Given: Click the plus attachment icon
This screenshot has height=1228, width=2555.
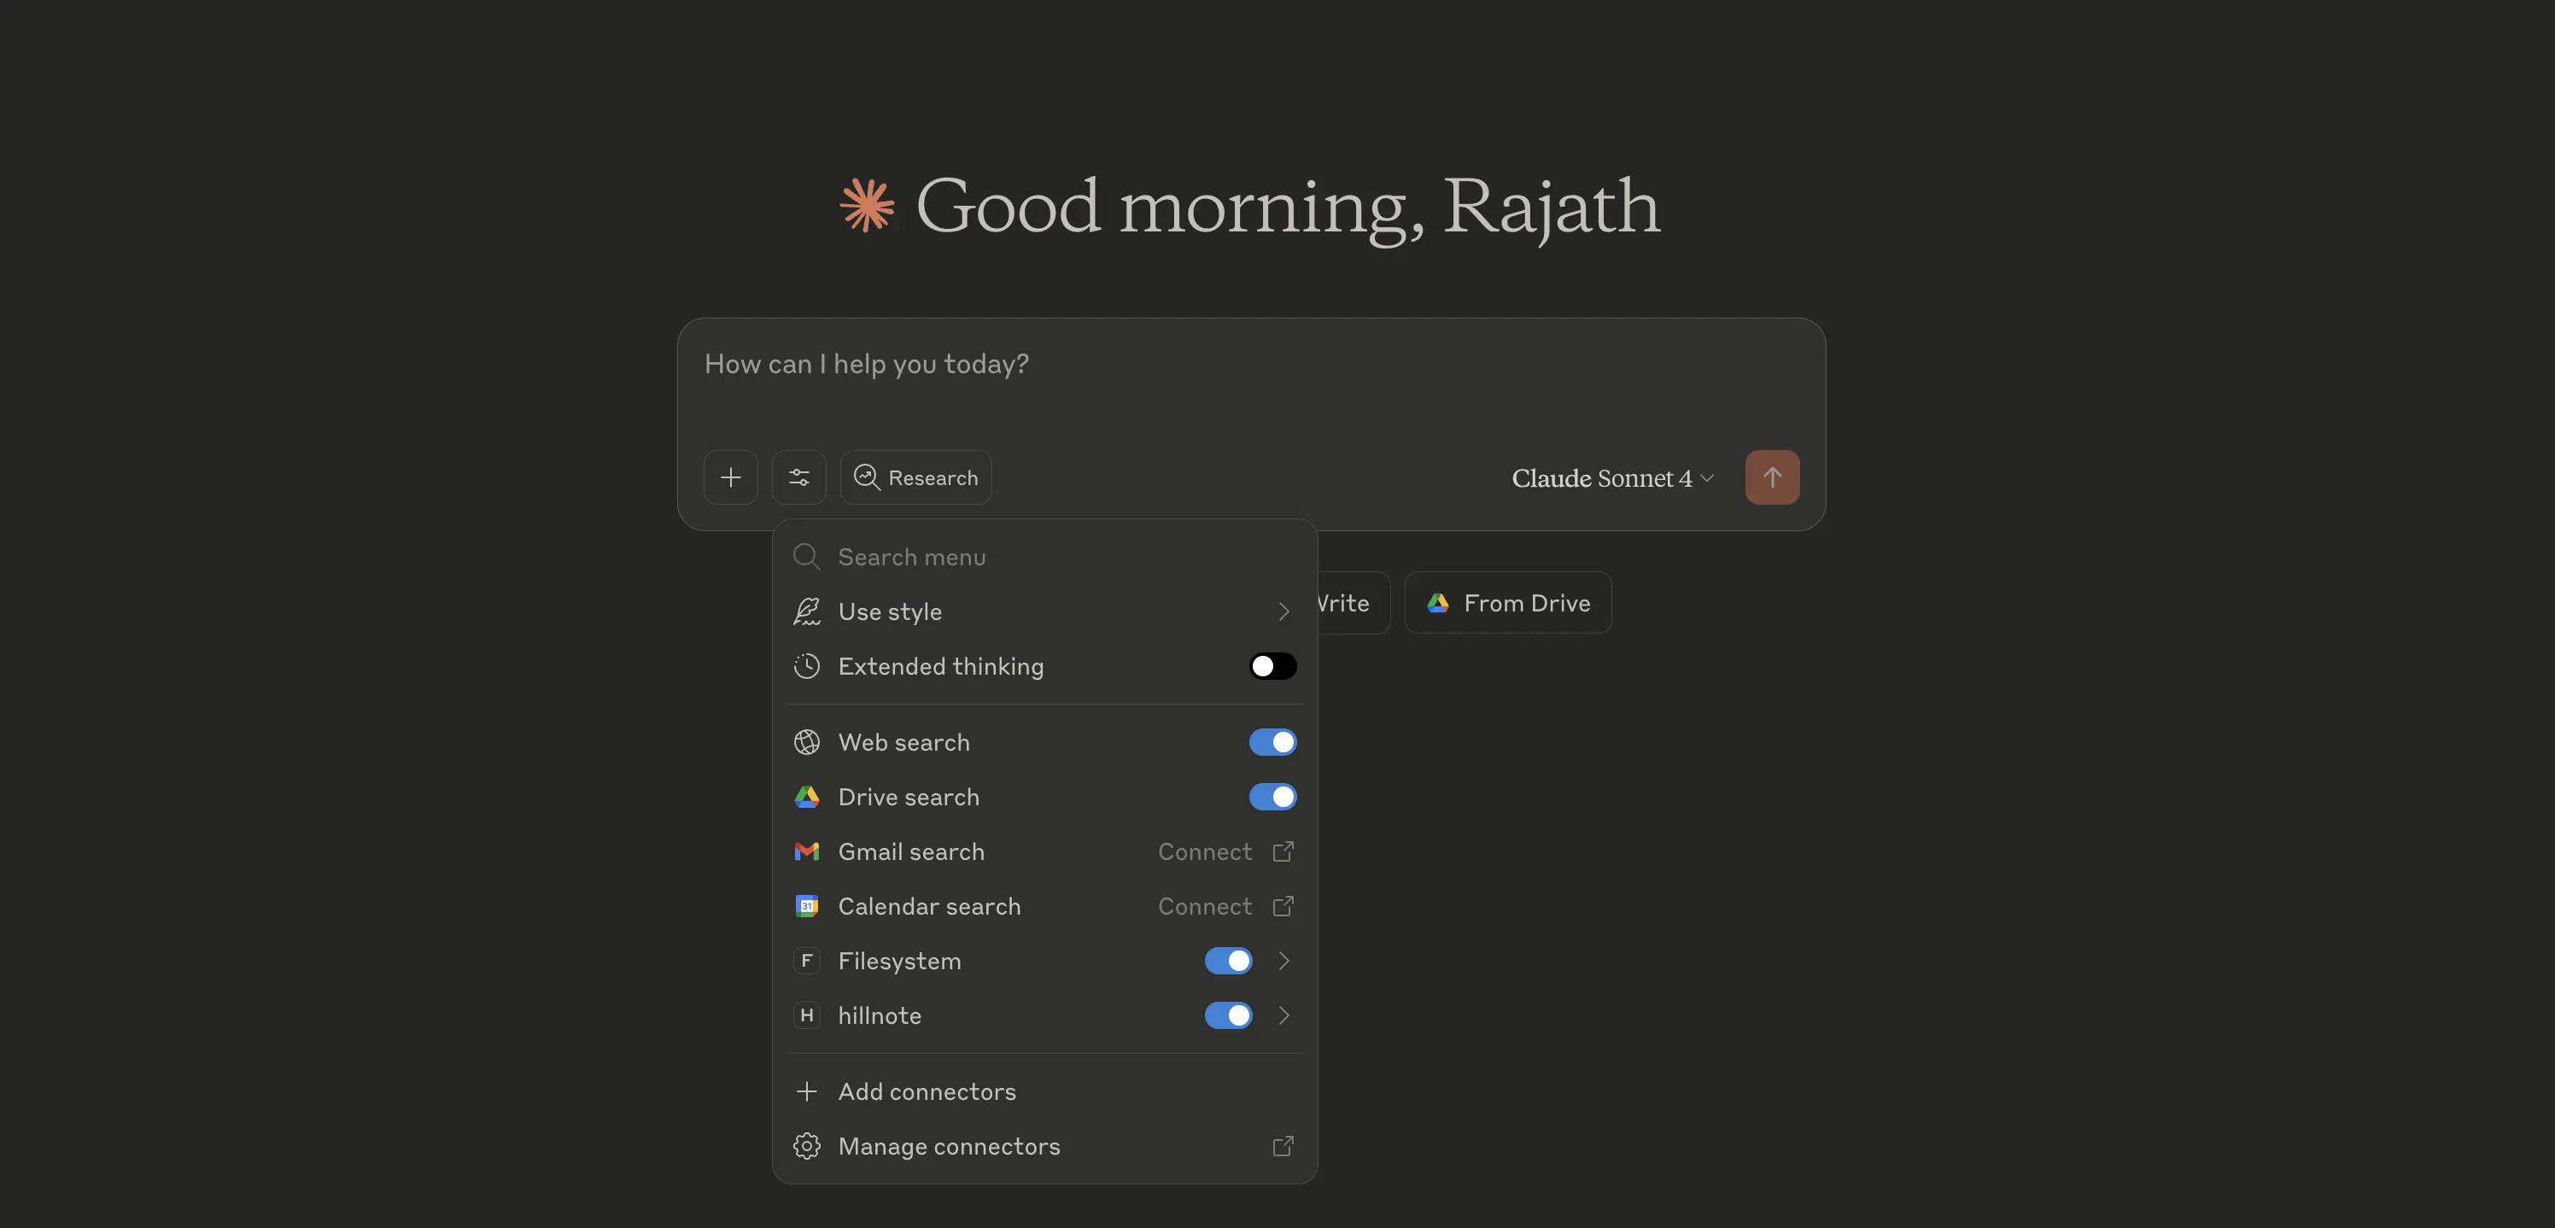Looking at the screenshot, I should tap(730, 477).
